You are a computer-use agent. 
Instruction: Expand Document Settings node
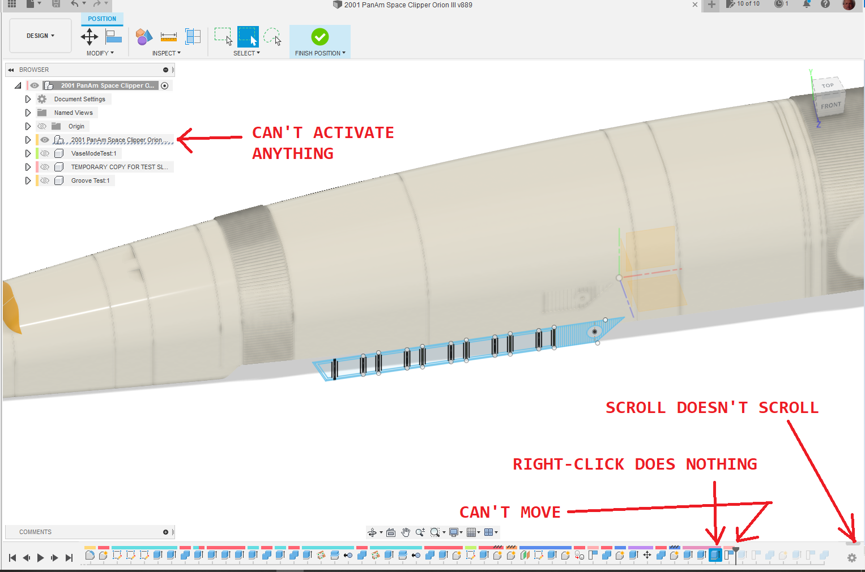[28, 99]
